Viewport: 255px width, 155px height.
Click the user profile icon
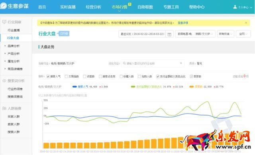(x=235, y=7)
